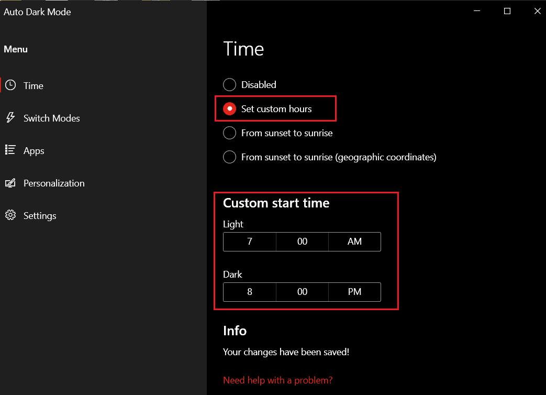Select sunset to sunrise with geographic coordinates

coord(229,157)
